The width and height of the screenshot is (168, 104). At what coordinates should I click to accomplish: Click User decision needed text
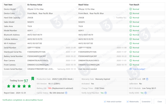pos(87,69)
